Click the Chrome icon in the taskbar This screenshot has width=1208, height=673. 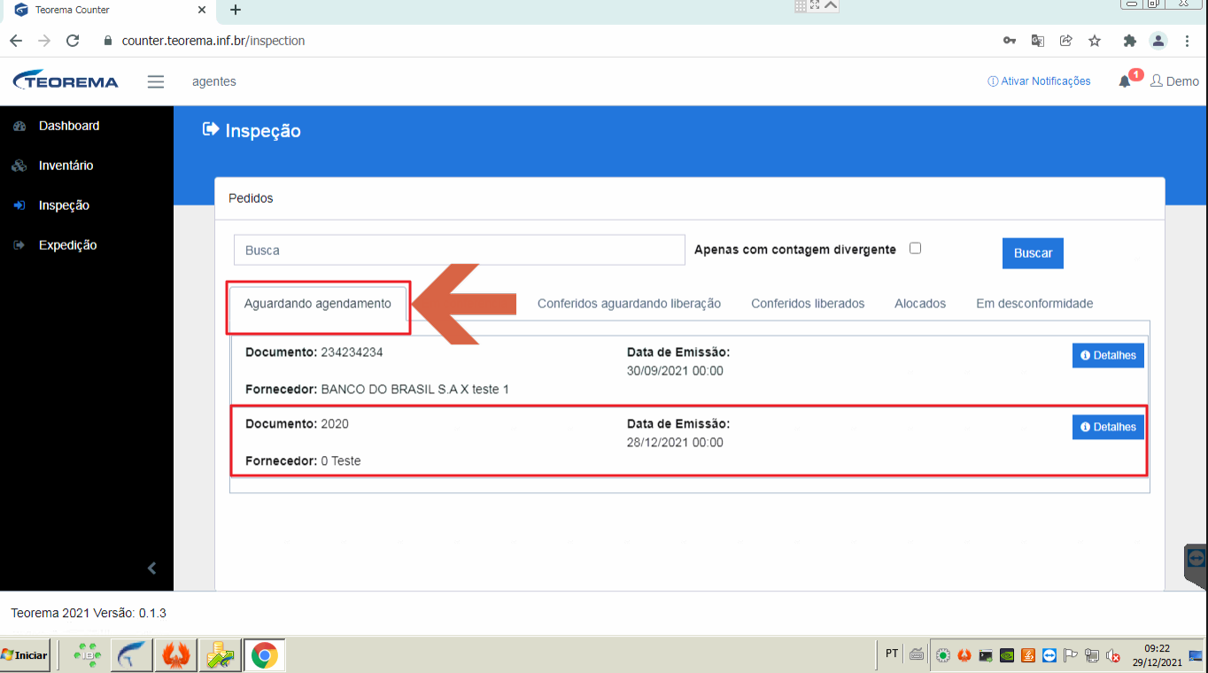[x=264, y=656]
